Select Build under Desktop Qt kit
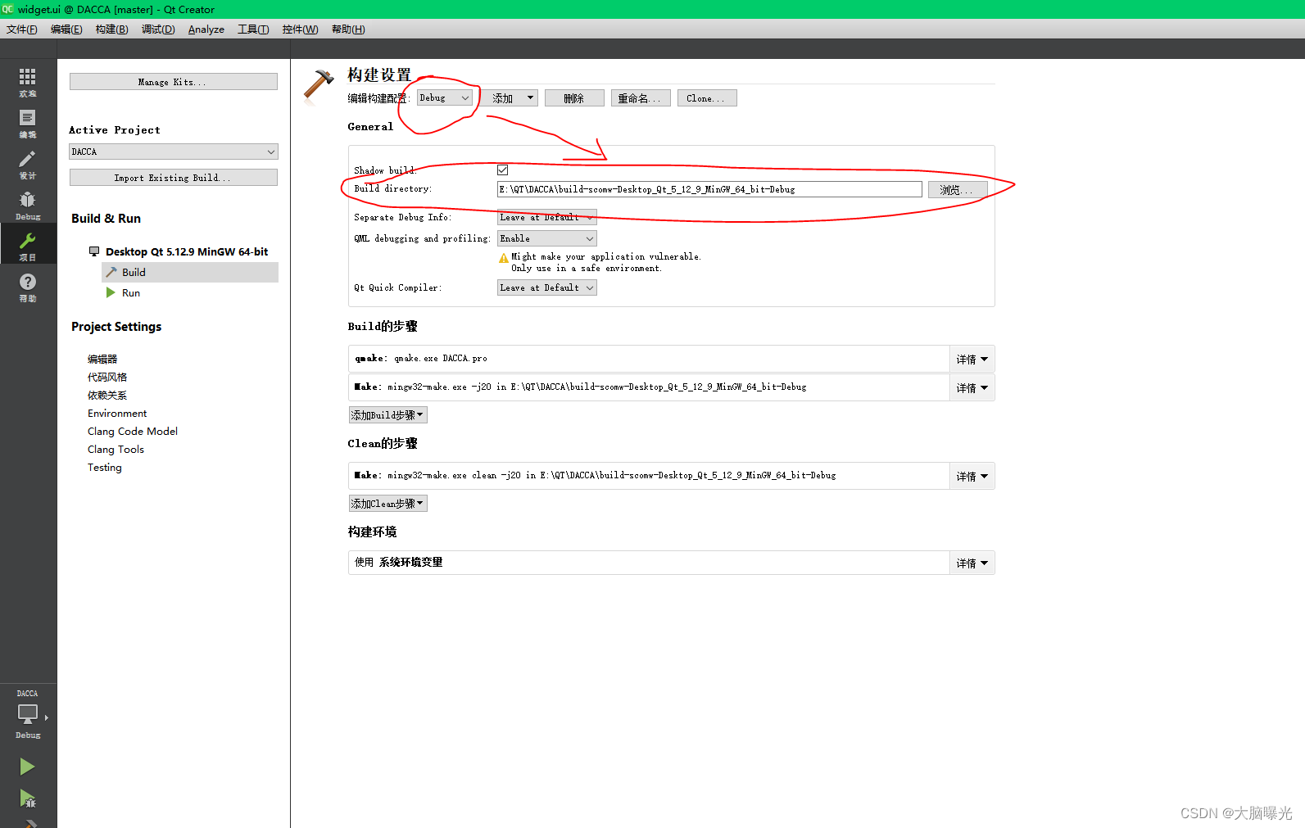The width and height of the screenshot is (1305, 828). tap(190, 272)
